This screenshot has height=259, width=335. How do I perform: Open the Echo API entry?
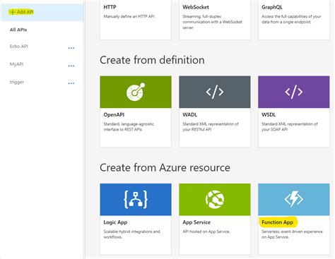(x=19, y=47)
